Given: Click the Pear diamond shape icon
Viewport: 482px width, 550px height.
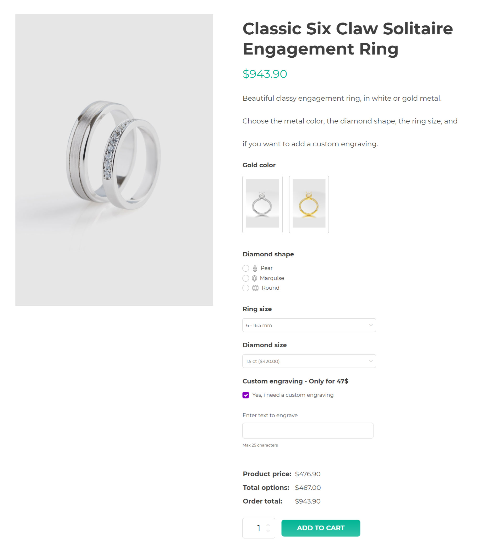Looking at the screenshot, I should tap(255, 268).
